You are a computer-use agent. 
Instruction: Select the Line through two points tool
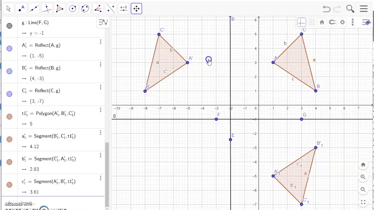34,9
